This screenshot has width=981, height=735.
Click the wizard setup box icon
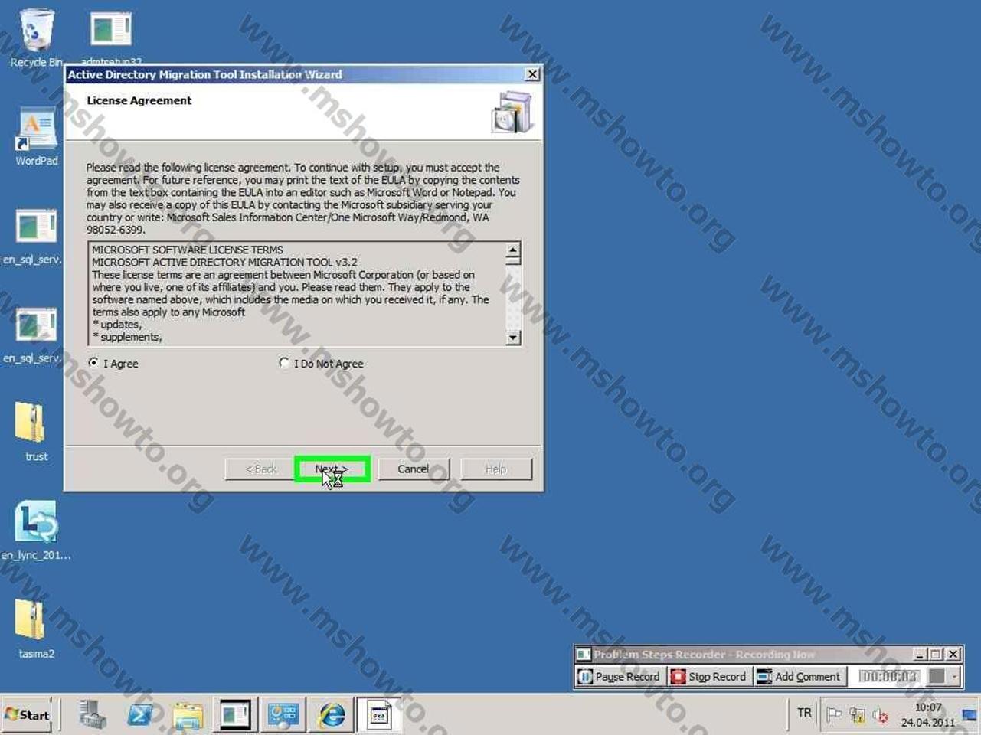[512, 112]
